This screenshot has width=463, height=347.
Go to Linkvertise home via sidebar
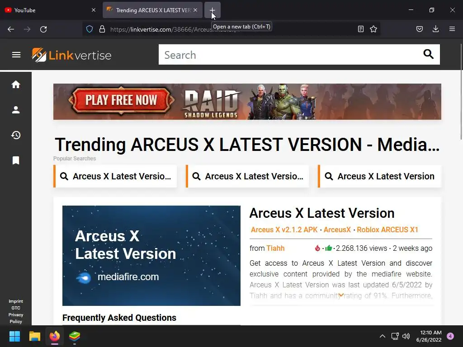coord(16,84)
